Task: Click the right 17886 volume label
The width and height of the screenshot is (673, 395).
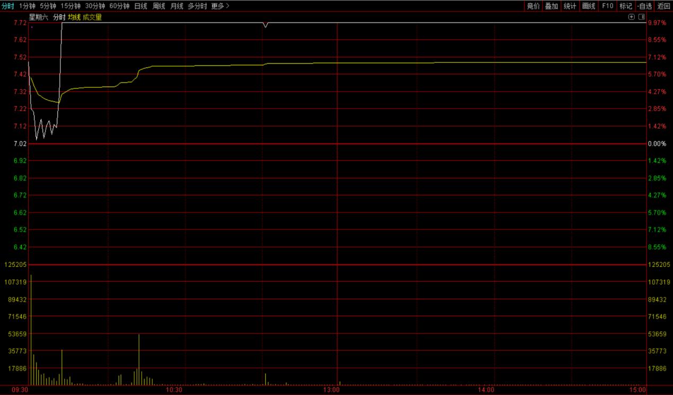Action: point(657,369)
